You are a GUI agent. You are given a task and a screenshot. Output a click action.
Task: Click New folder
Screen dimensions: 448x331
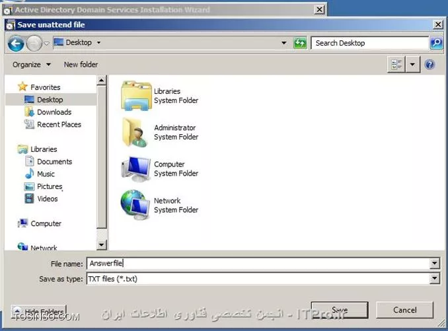81,65
